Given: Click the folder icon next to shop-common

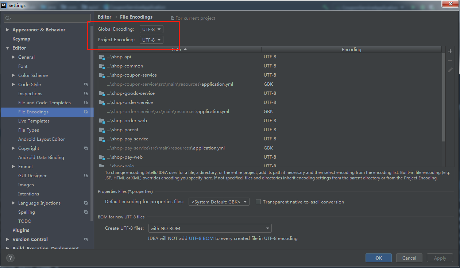Looking at the screenshot, I should (x=101, y=66).
